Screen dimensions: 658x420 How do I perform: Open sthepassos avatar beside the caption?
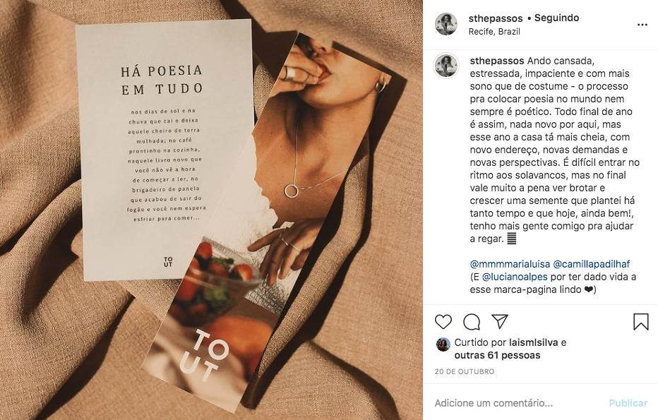446,66
